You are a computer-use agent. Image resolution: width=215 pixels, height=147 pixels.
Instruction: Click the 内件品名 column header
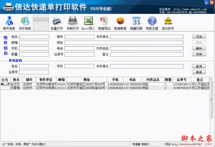[153, 80]
